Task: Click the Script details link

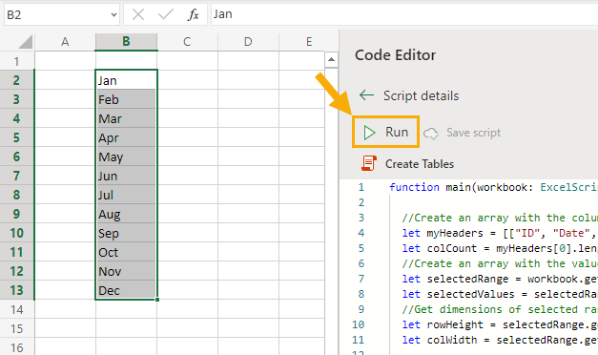Action: [421, 95]
